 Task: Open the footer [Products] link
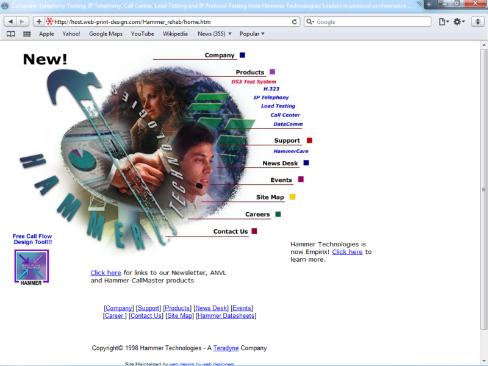click(177, 308)
